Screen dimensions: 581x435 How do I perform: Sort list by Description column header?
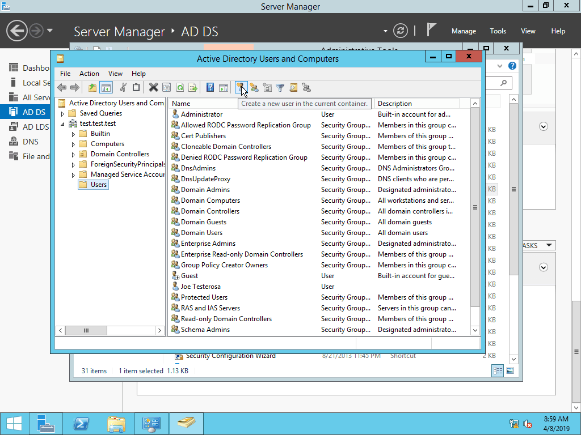(416, 104)
